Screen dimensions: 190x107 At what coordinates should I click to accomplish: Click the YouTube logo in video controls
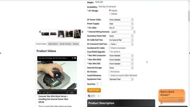tap(71, 92)
